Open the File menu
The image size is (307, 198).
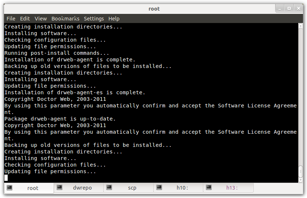pos(11,19)
